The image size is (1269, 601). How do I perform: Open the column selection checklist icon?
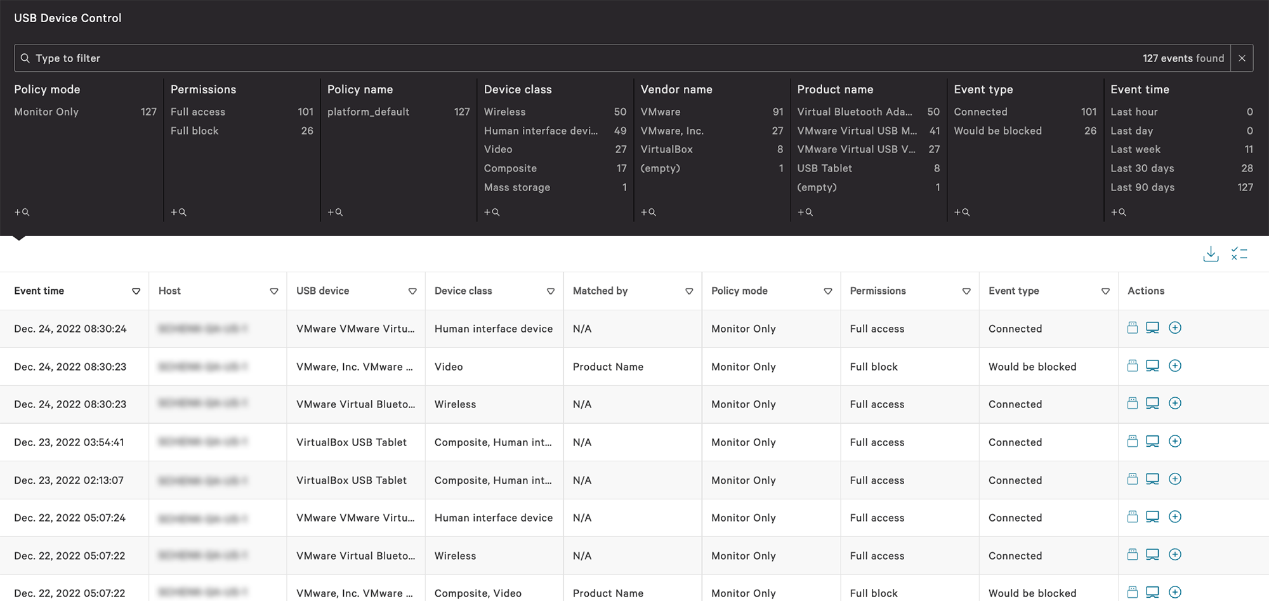pos(1239,254)
